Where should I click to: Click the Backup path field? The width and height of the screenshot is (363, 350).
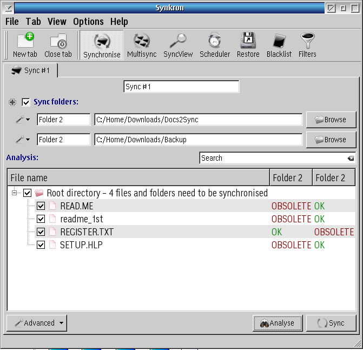pos(199,140)
